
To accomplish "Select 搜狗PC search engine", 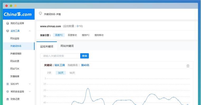I will coord(86,35).
